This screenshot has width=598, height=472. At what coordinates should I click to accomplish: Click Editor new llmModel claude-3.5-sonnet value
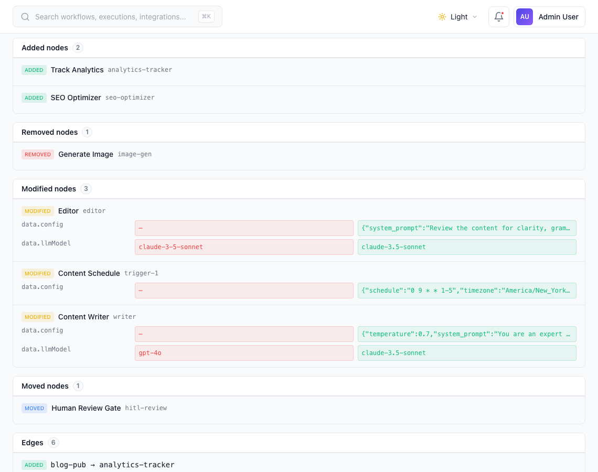[x=467, y=247]
